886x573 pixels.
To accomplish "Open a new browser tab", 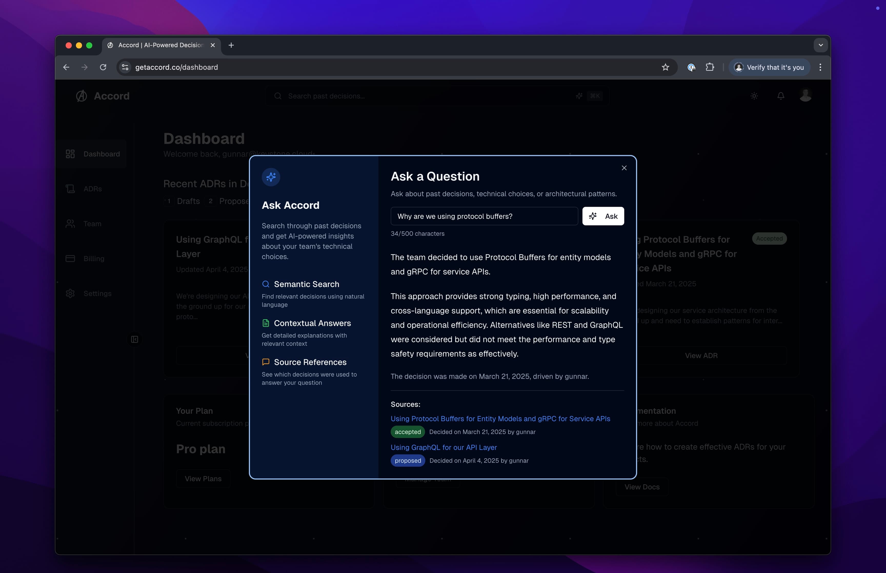I will pyautogui.click(x=231, y=45).
